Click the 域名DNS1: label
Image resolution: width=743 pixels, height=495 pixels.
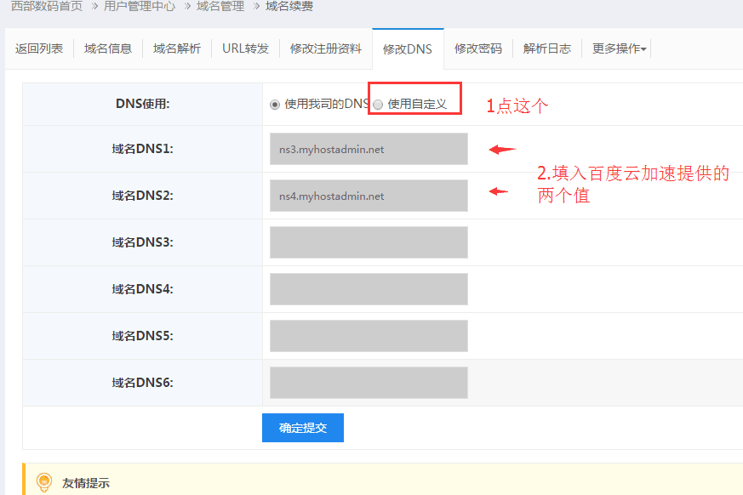(x=143, y=149)
